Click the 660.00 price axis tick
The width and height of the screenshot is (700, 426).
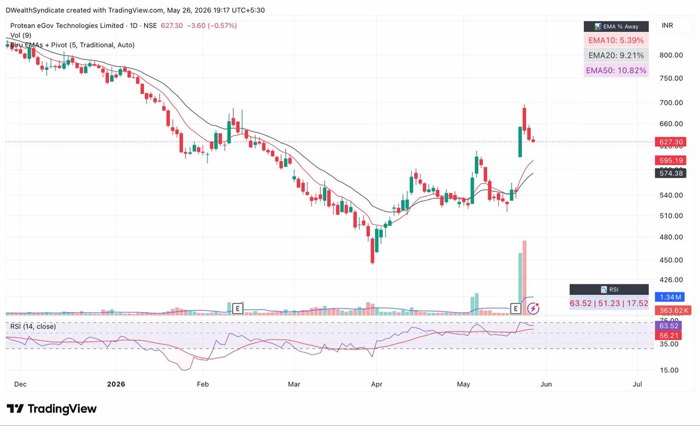click(671, 124)
